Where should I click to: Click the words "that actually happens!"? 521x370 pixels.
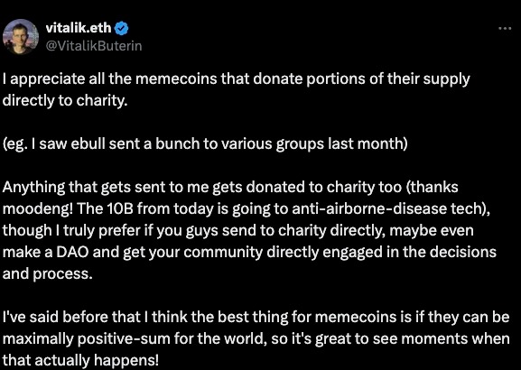pos(80,360)
